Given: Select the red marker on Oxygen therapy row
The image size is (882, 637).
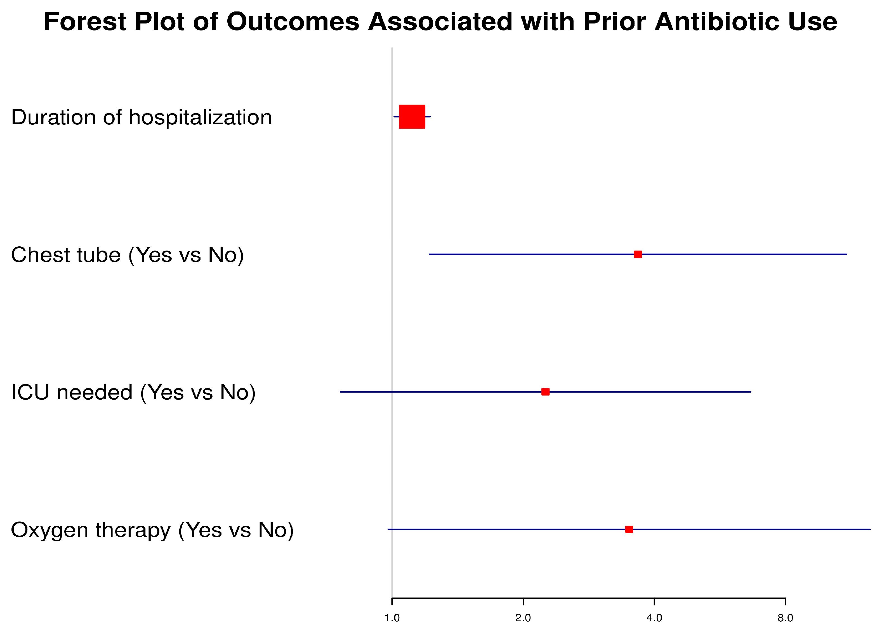Looking at the screenshot, I should pyautogui.click(x=629, y=529).
